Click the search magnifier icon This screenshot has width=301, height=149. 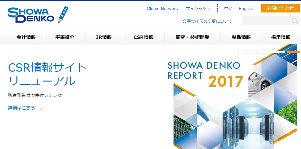click(x=295, y=21)
